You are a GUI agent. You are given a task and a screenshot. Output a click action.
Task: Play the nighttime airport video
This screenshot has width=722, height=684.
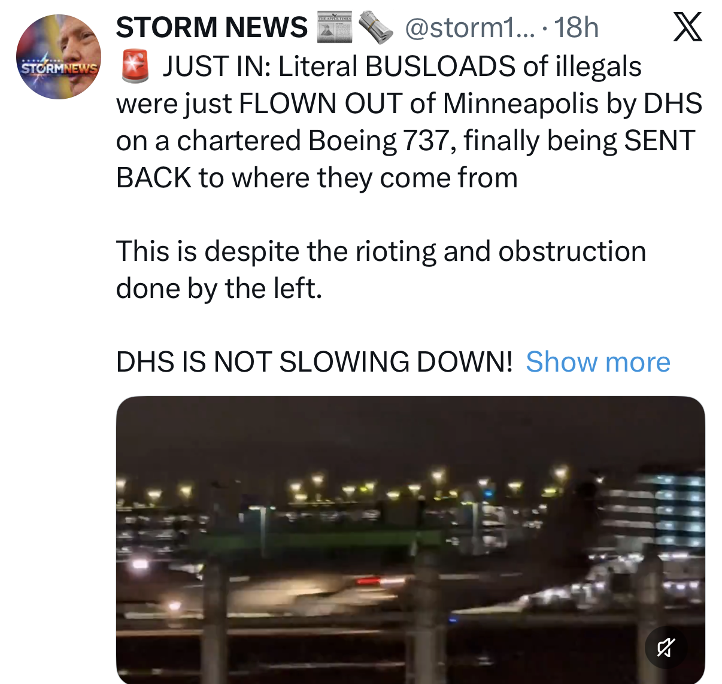(x=410, y=540)
